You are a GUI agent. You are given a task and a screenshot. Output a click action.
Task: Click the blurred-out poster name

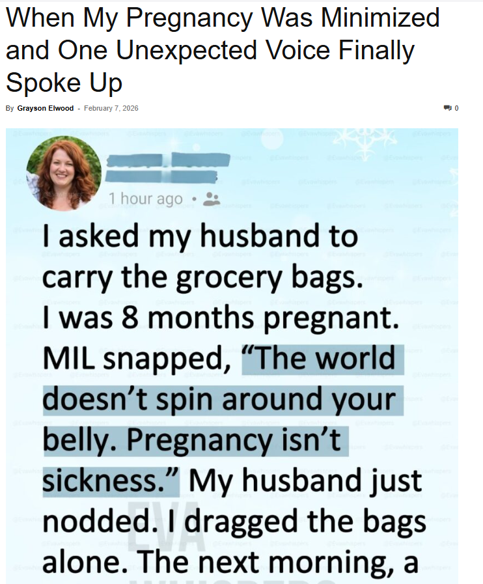click(168, 167)
